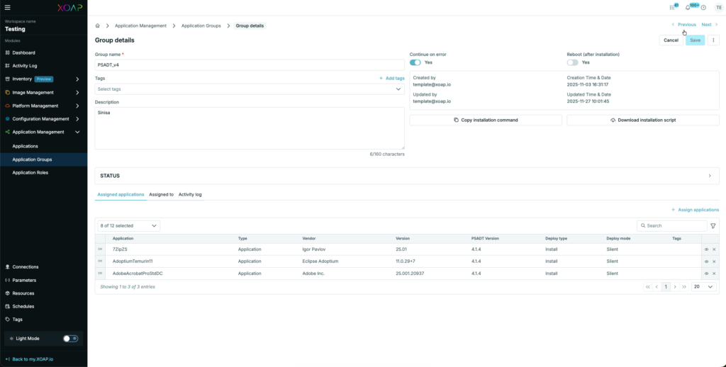Image resolution: width=726 pixels, height=367 pixels.
Task: Click Copy installation command button
Action: [486, 120]
